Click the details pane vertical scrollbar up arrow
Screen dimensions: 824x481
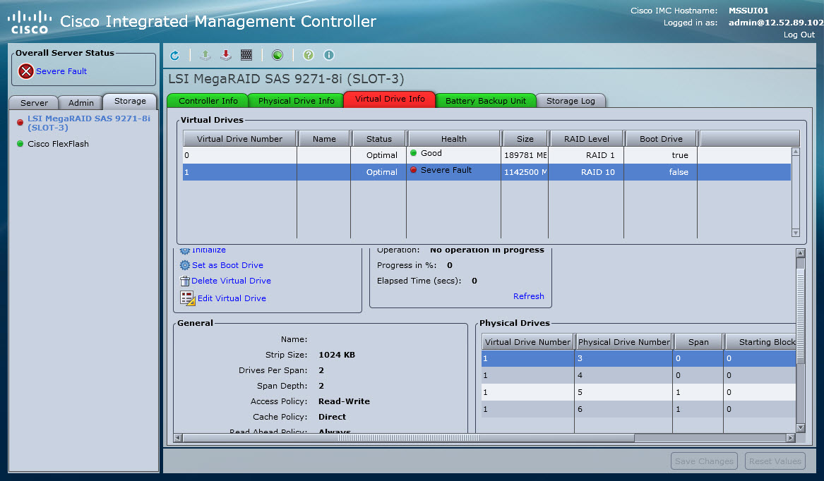pos(801,253)
